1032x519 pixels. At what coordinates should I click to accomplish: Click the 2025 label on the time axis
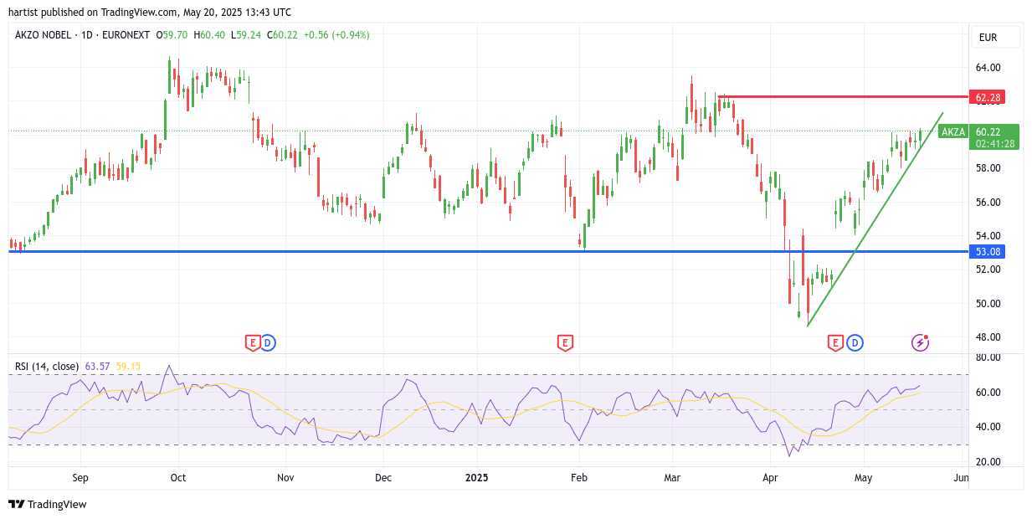point(476,478)
